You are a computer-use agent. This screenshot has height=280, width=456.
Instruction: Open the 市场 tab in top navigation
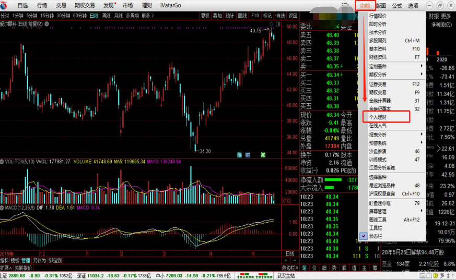pyautogui.click(x=127, y=5)
